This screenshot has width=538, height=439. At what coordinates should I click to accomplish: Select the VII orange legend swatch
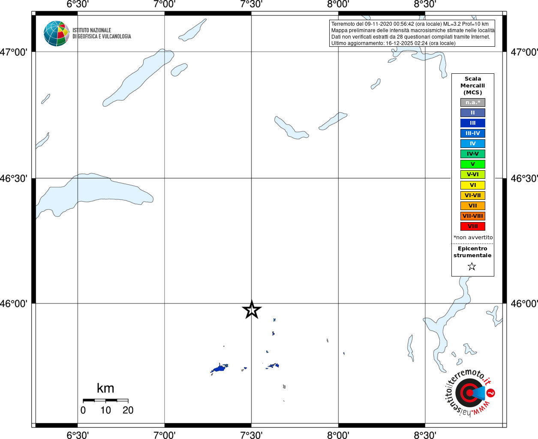pyautogui.click(x=473, y=206)
